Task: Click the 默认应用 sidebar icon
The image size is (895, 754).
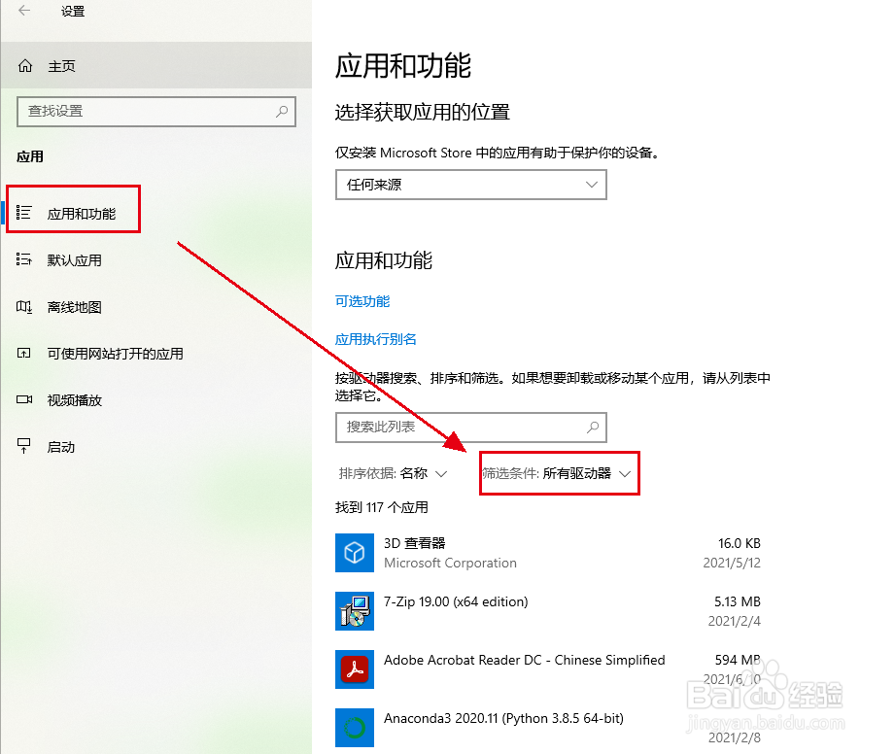Action: (x=23, y=259)
